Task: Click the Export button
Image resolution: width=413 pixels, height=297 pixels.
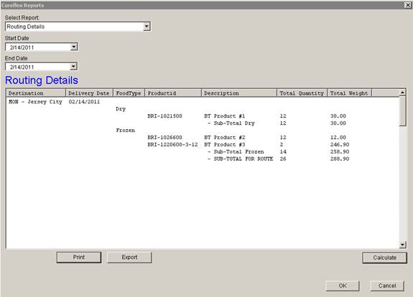Action: coord(129,258)
